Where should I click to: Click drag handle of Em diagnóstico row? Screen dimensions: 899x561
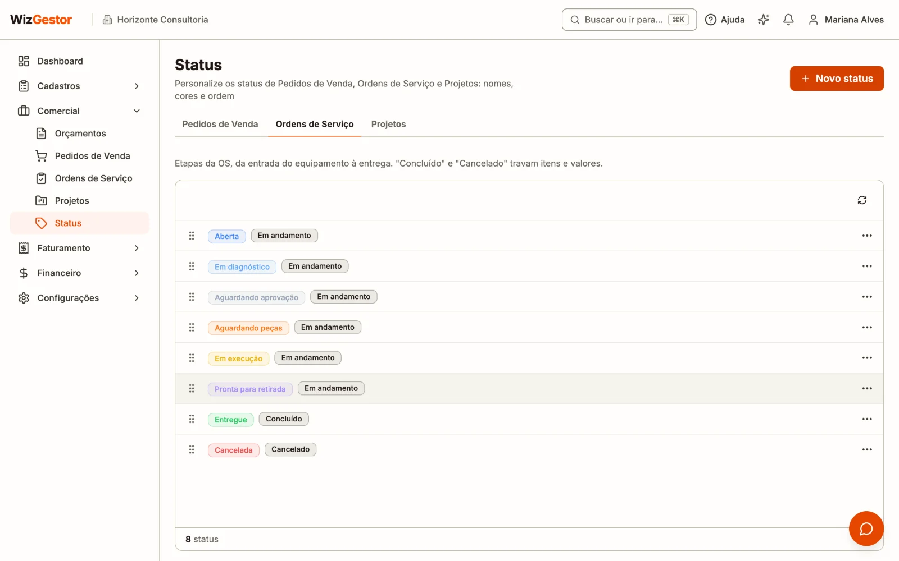pos(192,266)
